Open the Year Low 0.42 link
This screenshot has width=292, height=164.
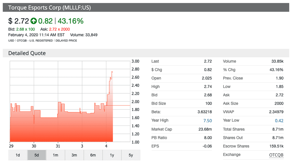coord(279,120)
